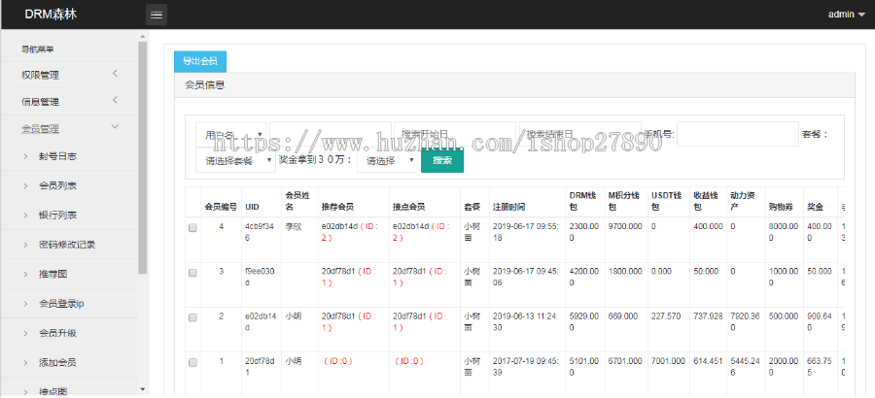Expand the 信息管理 menu

coord(69,102)
